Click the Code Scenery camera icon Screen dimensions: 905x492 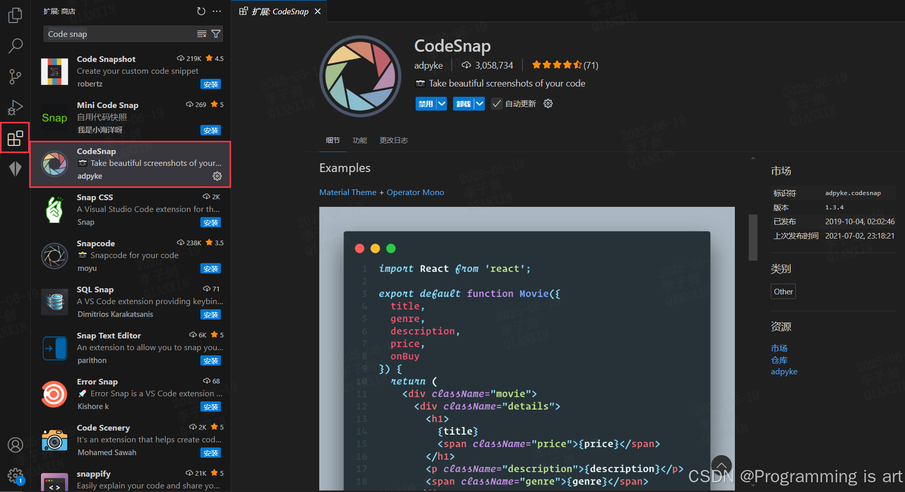(54, 440)
